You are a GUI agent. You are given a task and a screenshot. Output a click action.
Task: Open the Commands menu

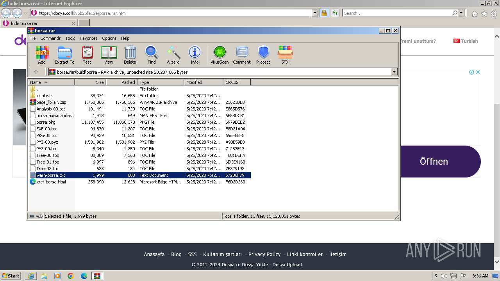coord(50,38)
